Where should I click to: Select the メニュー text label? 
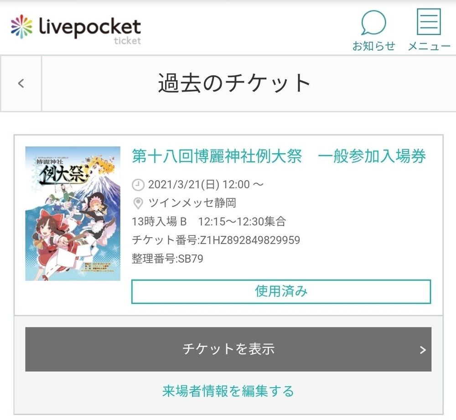point(429,46)
